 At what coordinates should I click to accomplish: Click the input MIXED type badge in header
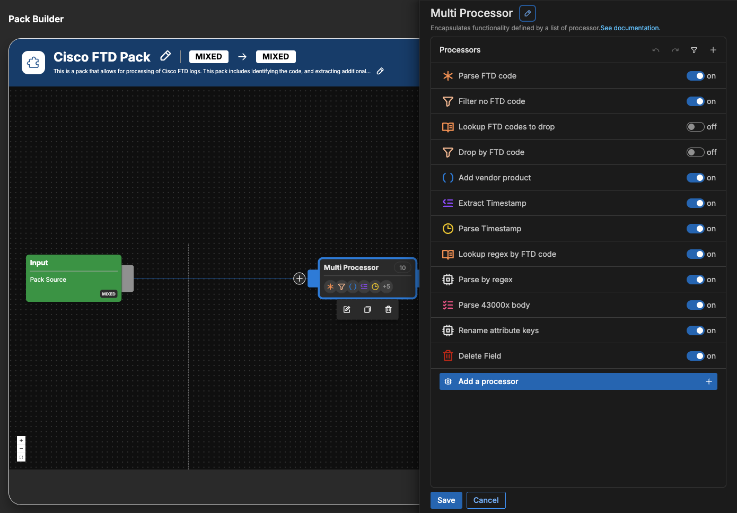tap(208, 57)
